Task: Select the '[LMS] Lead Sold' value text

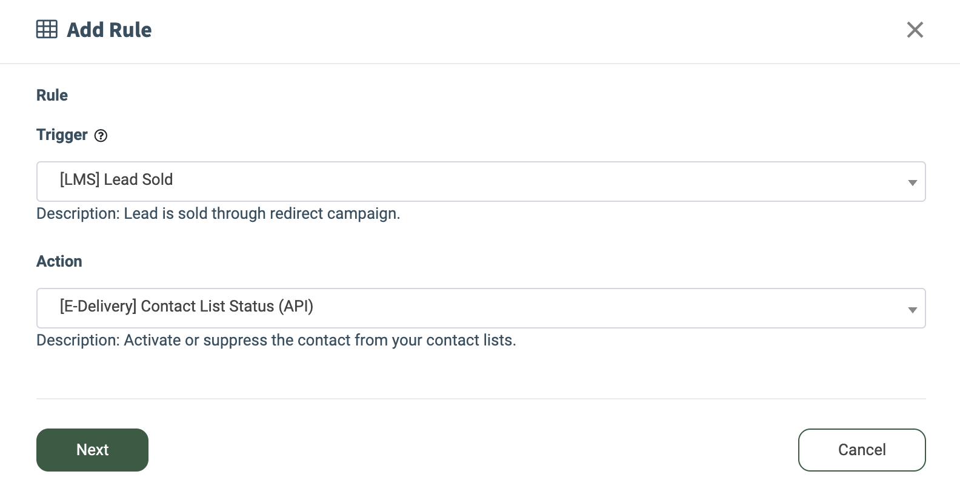Action: [x=116, y=179]
